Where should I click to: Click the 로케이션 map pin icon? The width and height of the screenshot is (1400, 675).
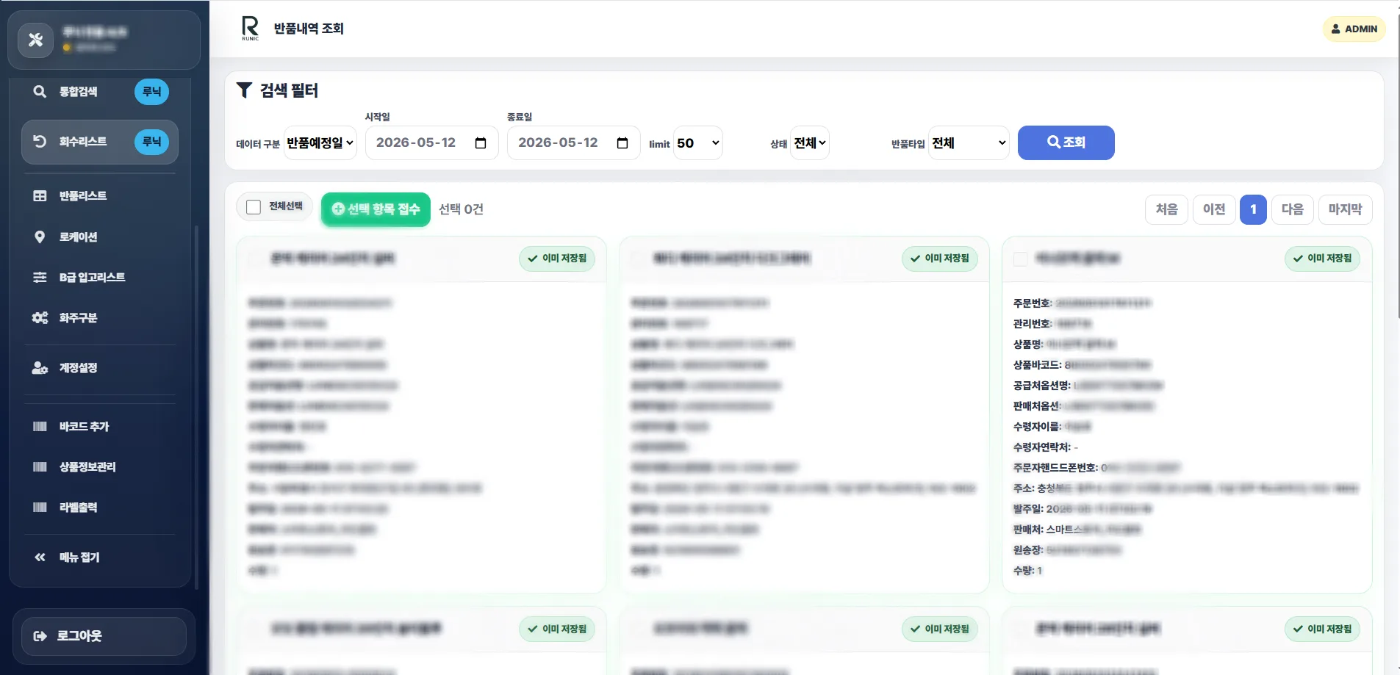click(40, 237)
